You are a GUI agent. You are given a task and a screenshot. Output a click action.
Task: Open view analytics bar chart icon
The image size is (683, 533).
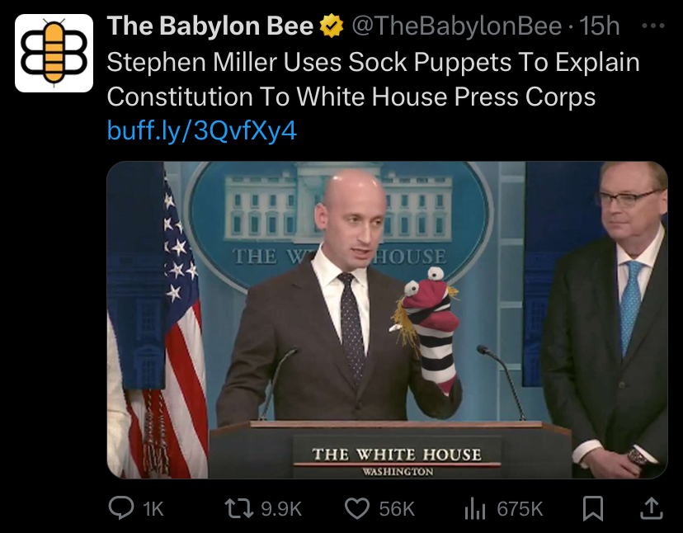tap(475, 508)
